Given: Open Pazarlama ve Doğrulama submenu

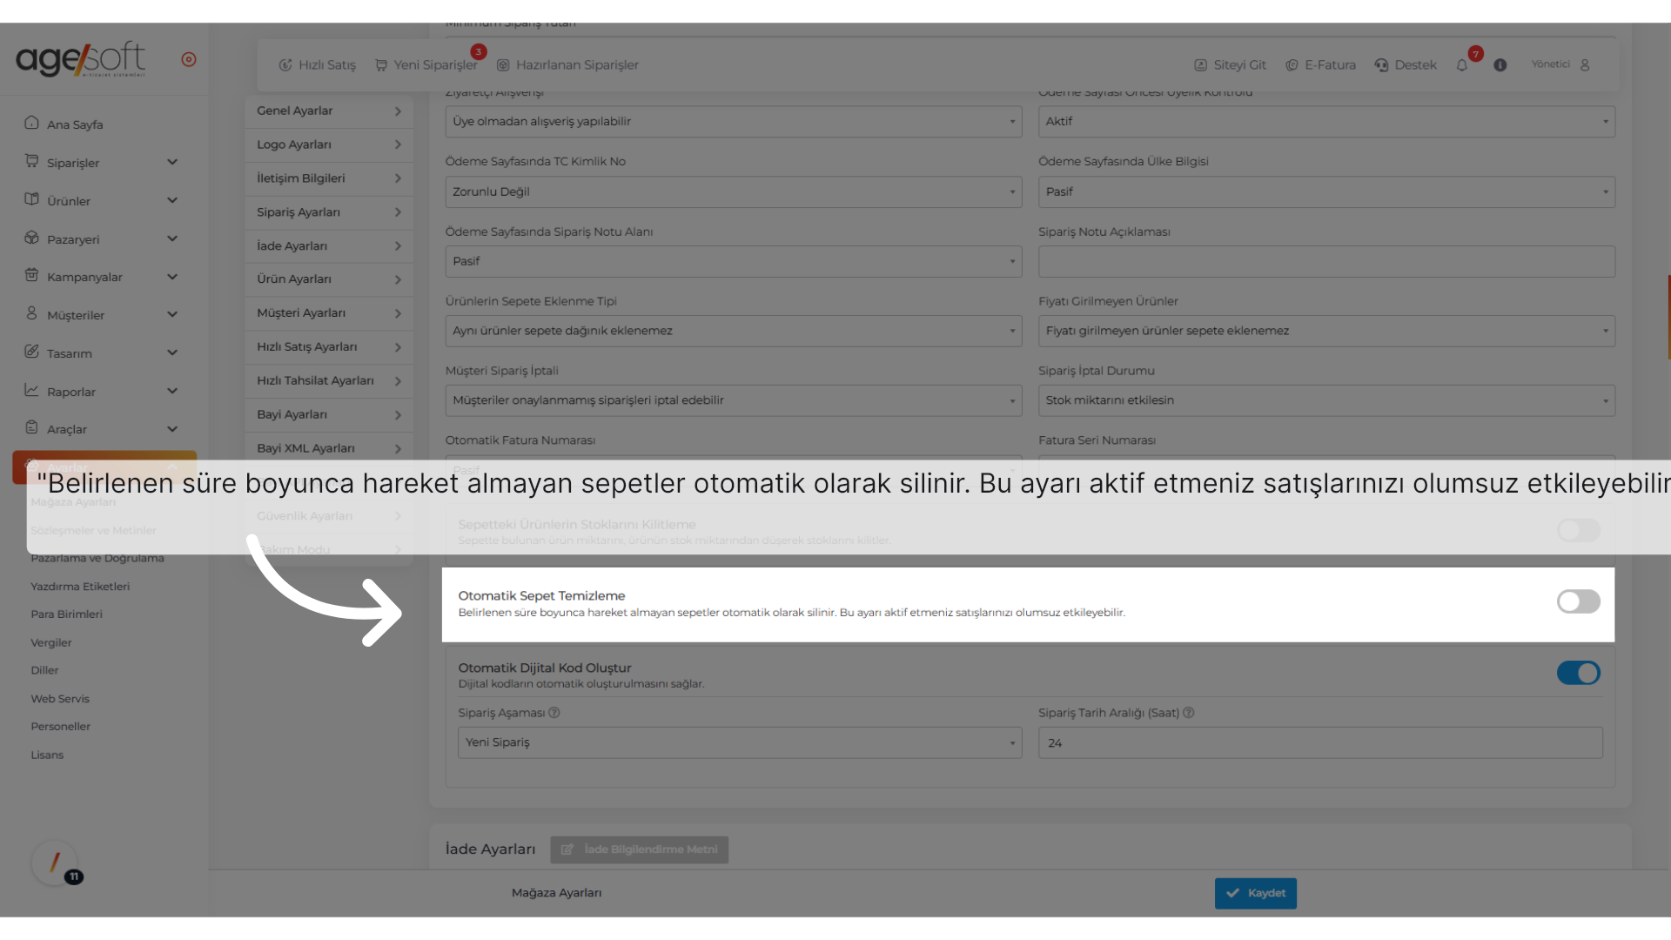Looking at the screenshot, I should (x=97, y=558).
